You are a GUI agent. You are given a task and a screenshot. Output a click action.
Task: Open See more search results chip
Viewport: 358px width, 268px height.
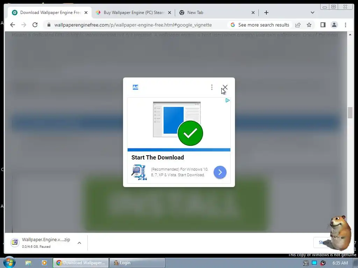click(x=260, y=25)
